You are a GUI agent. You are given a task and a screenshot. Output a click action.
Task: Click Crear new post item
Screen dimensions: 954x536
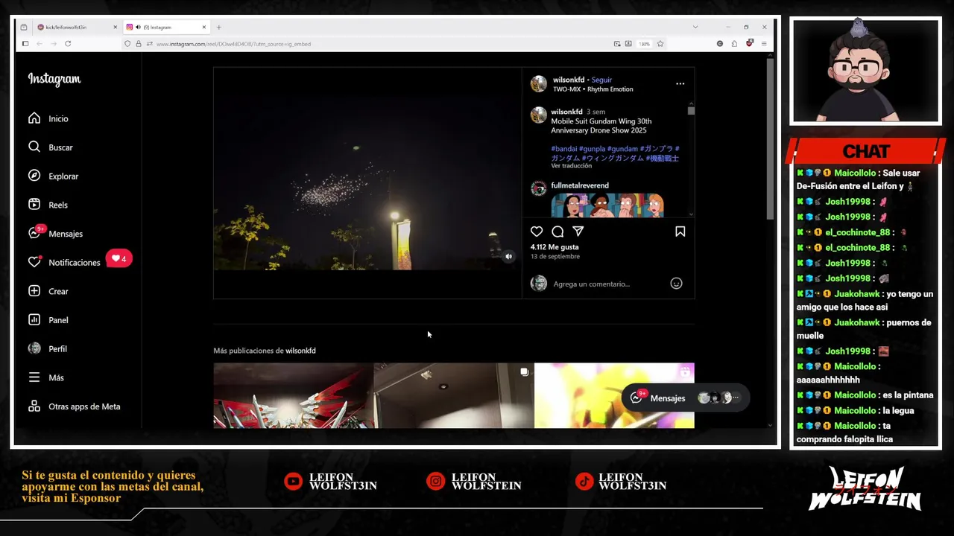click(48, 291)
